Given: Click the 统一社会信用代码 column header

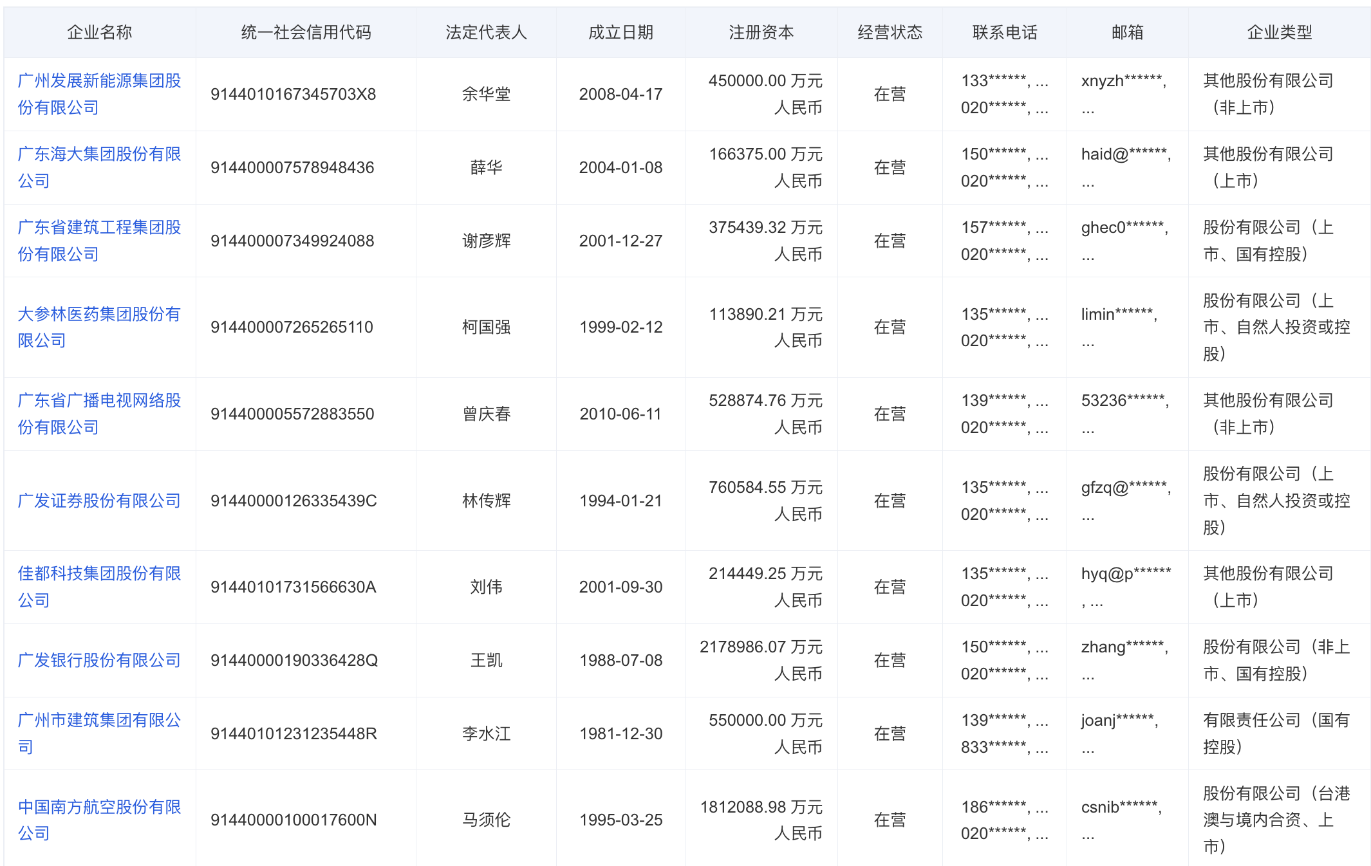Looking at the screenshot, I should [306, 32].
